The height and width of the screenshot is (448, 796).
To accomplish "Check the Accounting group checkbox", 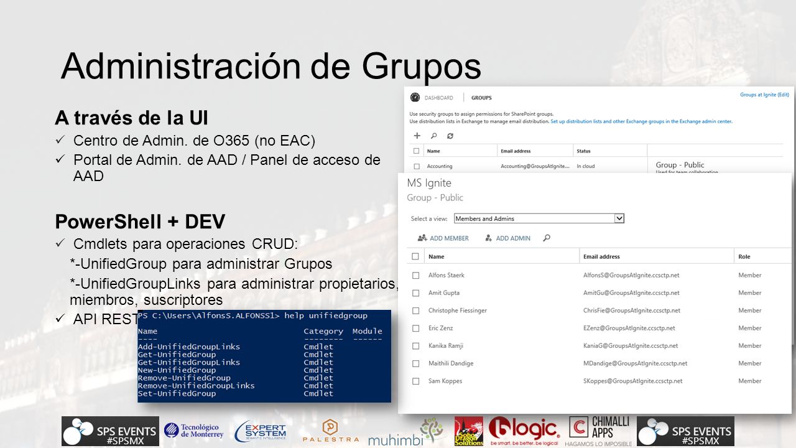I will [x=417, y=166].
